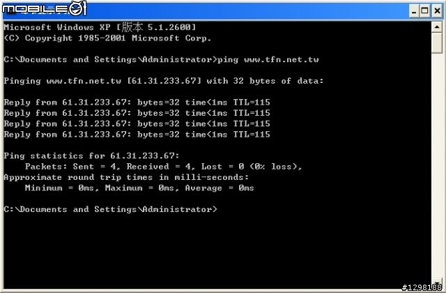Image resolution: width=446 pixels, height=293 pixels.
Task: Click the scrollbar up arrow
Action: coord(437,27)
